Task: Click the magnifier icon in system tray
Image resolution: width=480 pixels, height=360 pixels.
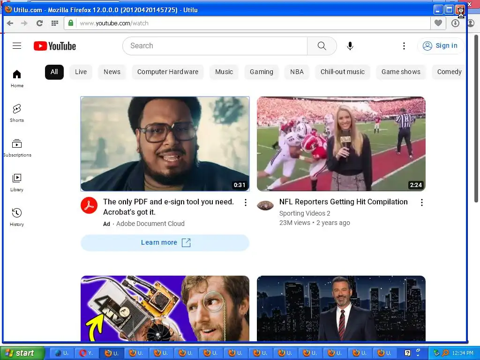Action: tap(446, 353)
